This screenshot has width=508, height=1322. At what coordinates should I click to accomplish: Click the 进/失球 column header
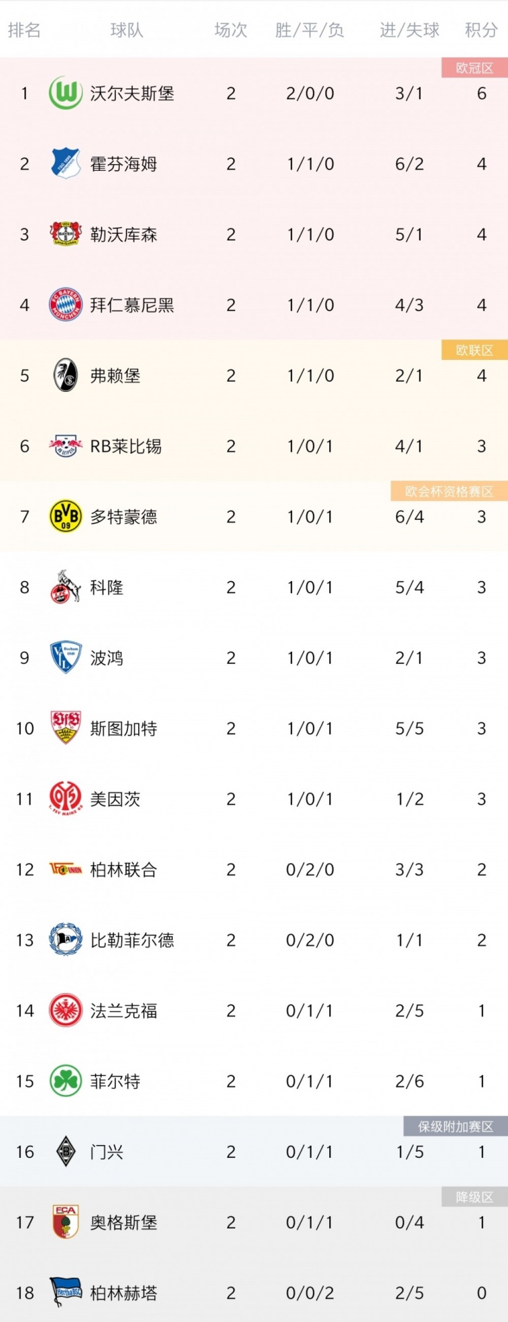409,30
